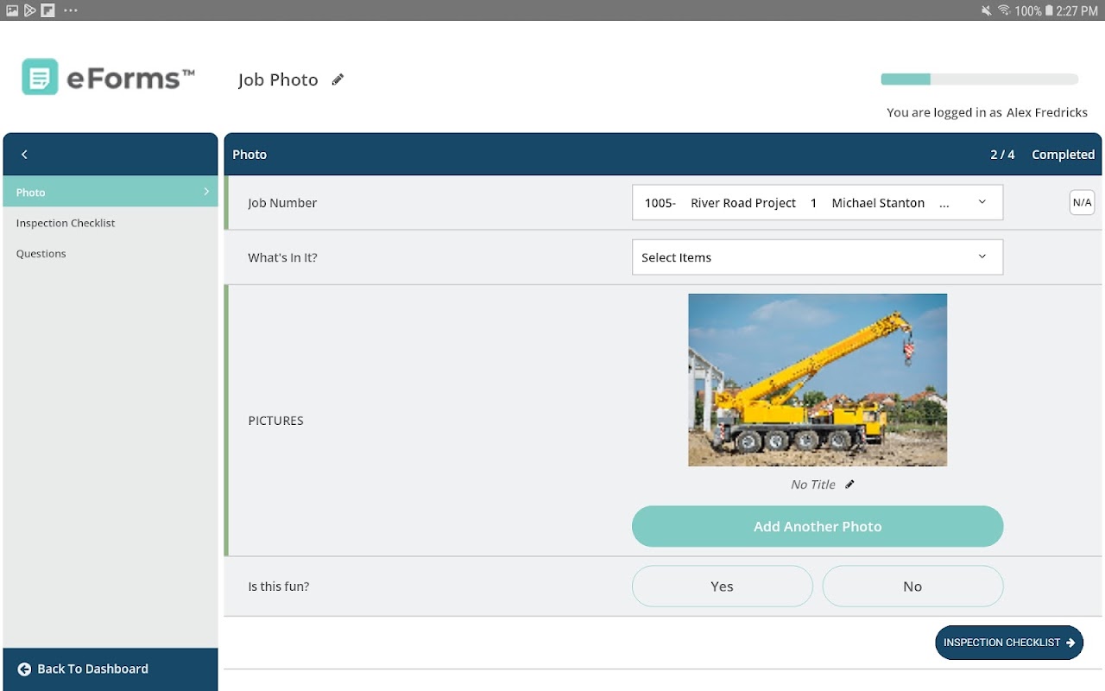Go to next page via INSPECTION CHECKLIST button
This screenshot has width=1105, height=691.
click(x=1009, y=643)
